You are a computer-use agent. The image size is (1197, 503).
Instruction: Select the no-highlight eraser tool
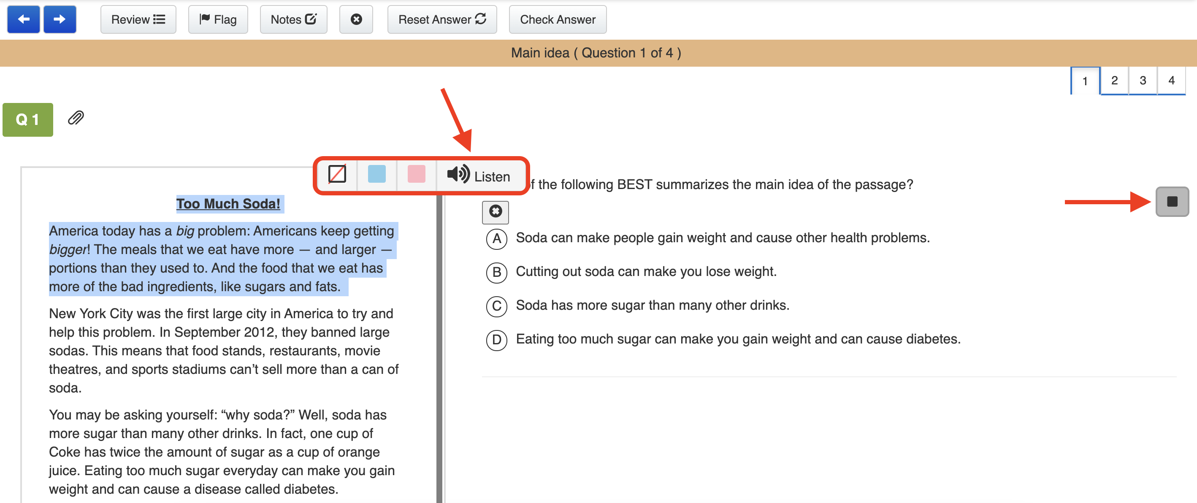point(337,175)
